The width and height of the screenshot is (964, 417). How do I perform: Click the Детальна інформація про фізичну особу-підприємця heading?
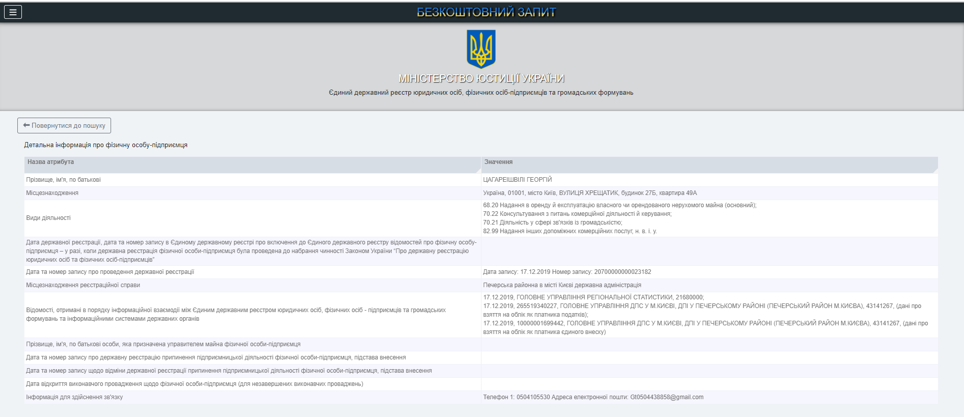click(x=105, y=145)
